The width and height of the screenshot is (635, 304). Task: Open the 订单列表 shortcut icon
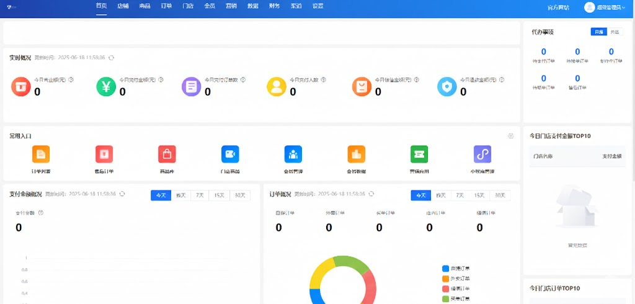[41, 154]
